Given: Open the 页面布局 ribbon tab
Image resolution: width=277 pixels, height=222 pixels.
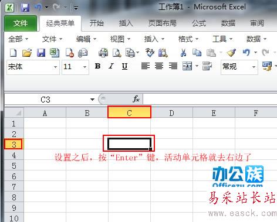Looking at the screenshot, I should (x=163, y=23).
